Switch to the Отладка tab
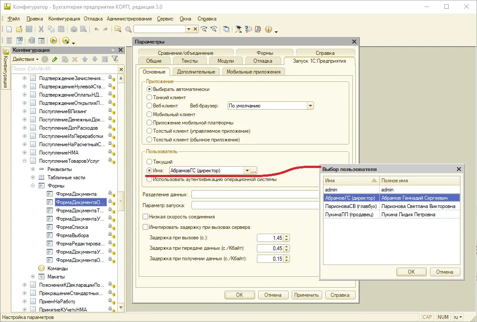The width and height of the screenshot is (477, 322). pyautogui.click(x=263, y=60)
